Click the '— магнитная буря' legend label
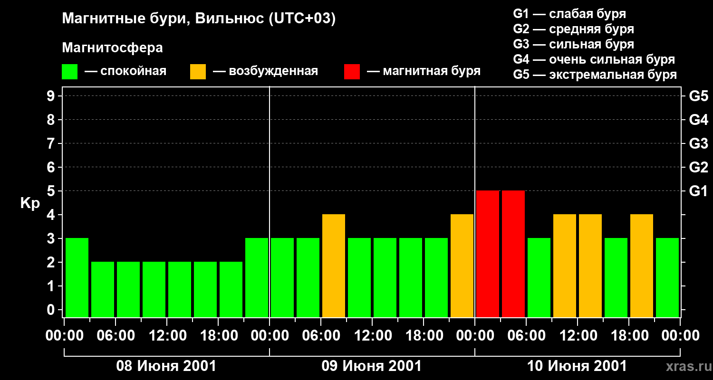The image size is (713, 380). pyautogui.click(x=424, y=71)
